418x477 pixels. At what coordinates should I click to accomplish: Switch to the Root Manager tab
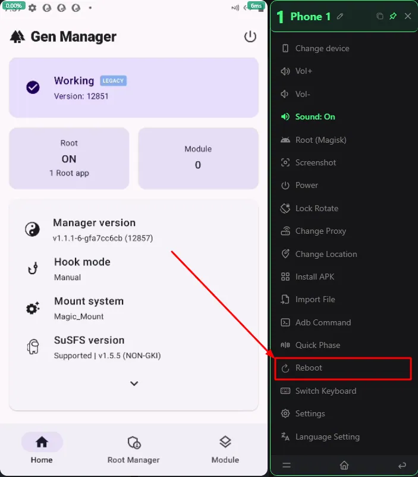coord(134,448)
